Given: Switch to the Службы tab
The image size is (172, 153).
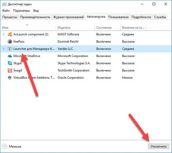Looking at the screenshot, I should point(160,17).
